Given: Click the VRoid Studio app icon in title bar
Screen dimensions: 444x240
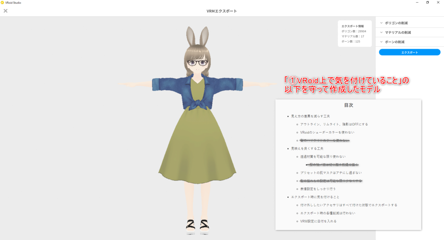Looking at the screenshot, I should click(3, 2).
